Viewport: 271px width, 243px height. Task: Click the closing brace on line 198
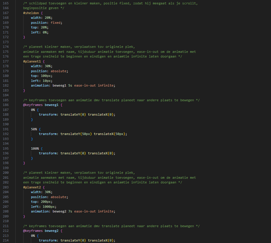(24, 163)
